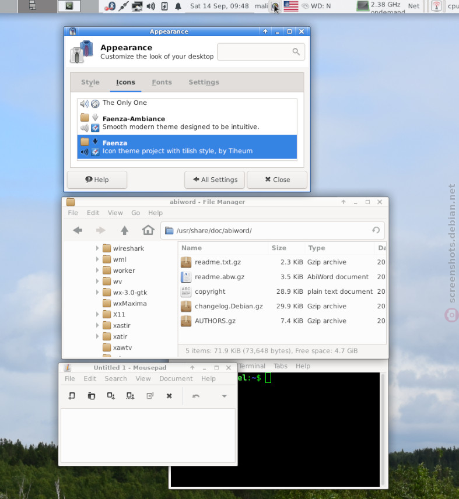Click the power manager icon in the panel
459x499 pixels.
(x=164, y=6)
